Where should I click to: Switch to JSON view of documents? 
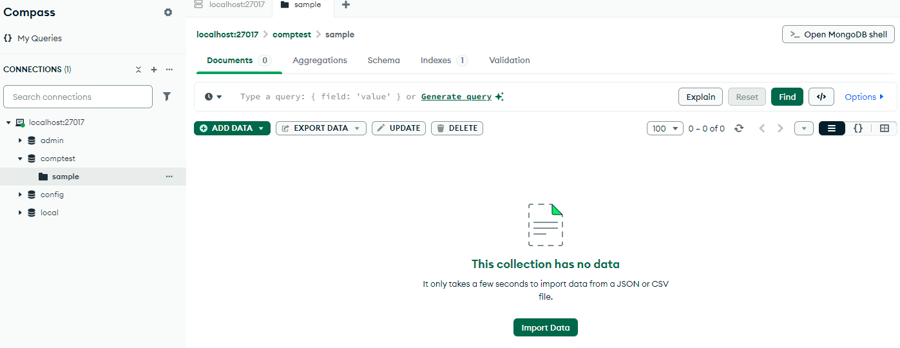click(x=858, y=128)
